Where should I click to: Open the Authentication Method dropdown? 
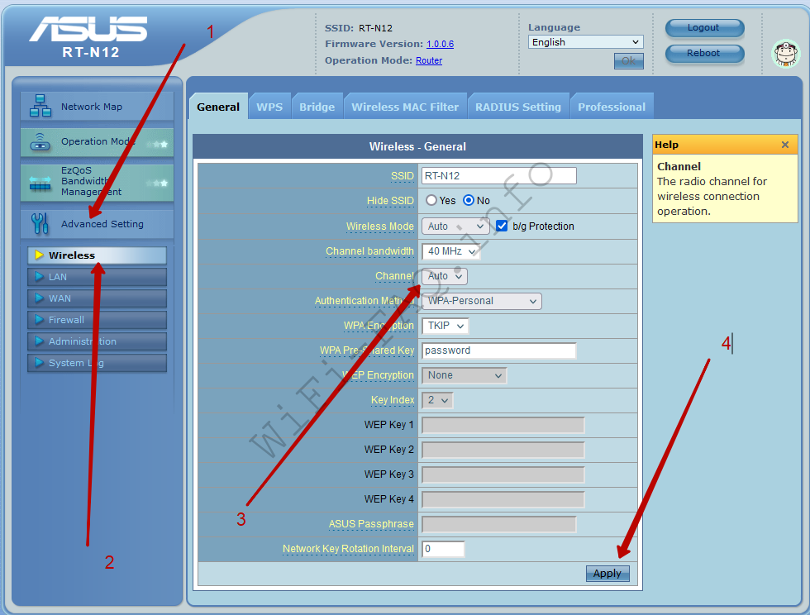coord(482,301)
